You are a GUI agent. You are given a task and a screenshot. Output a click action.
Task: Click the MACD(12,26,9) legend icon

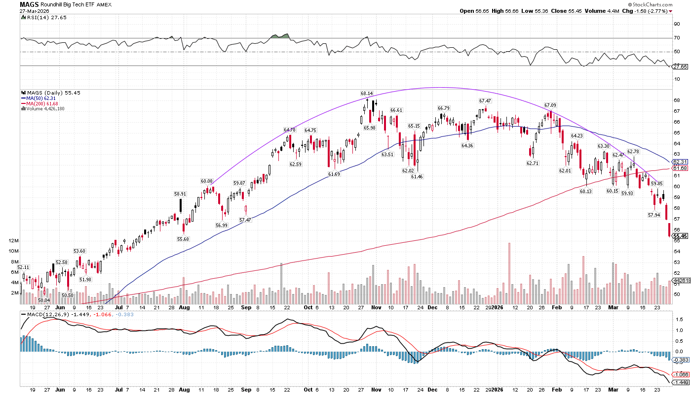[x=23, y=314]
